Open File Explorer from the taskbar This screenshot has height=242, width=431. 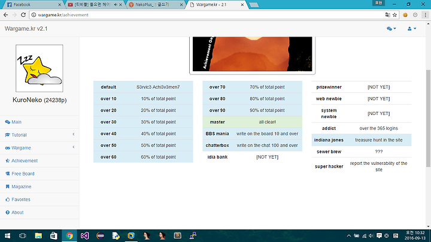[38, 235]
